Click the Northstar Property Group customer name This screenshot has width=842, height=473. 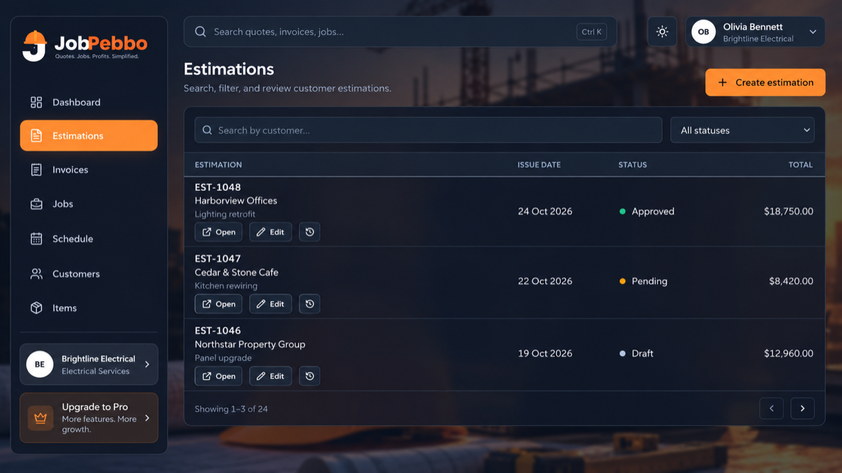(250, 345)
